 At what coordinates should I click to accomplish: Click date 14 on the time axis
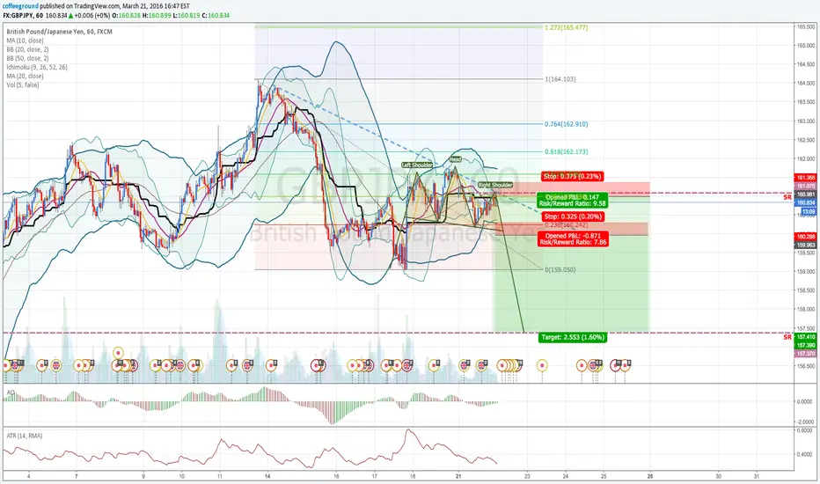point(267,476)
